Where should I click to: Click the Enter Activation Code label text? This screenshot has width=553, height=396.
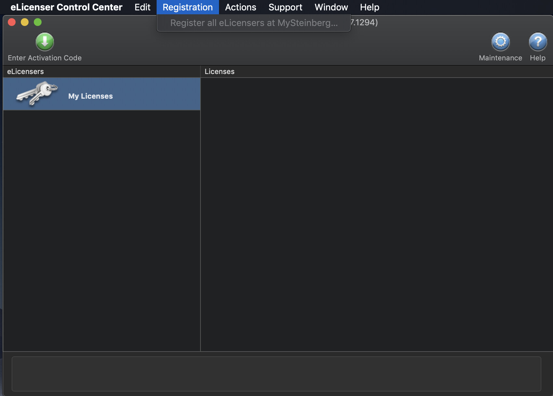coord(45,58)
